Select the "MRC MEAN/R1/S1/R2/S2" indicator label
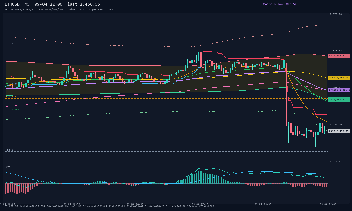Screen dimensions: 352x211 click(x=20, y=9)
